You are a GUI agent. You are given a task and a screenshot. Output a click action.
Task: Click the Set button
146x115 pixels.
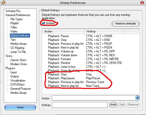(122, 105)
